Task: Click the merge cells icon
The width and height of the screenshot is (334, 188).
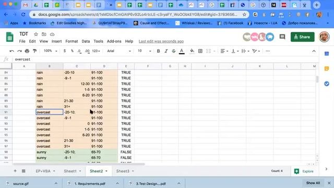Action: coord(208,51)
